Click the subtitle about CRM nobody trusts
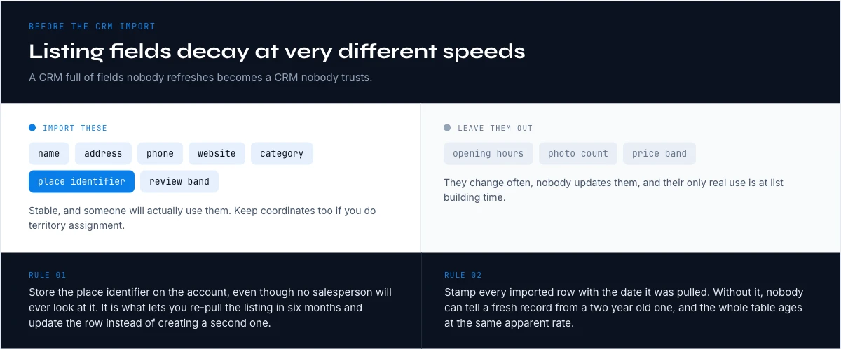The width and height of the screenshot is (841, 349). pos(200,78)
